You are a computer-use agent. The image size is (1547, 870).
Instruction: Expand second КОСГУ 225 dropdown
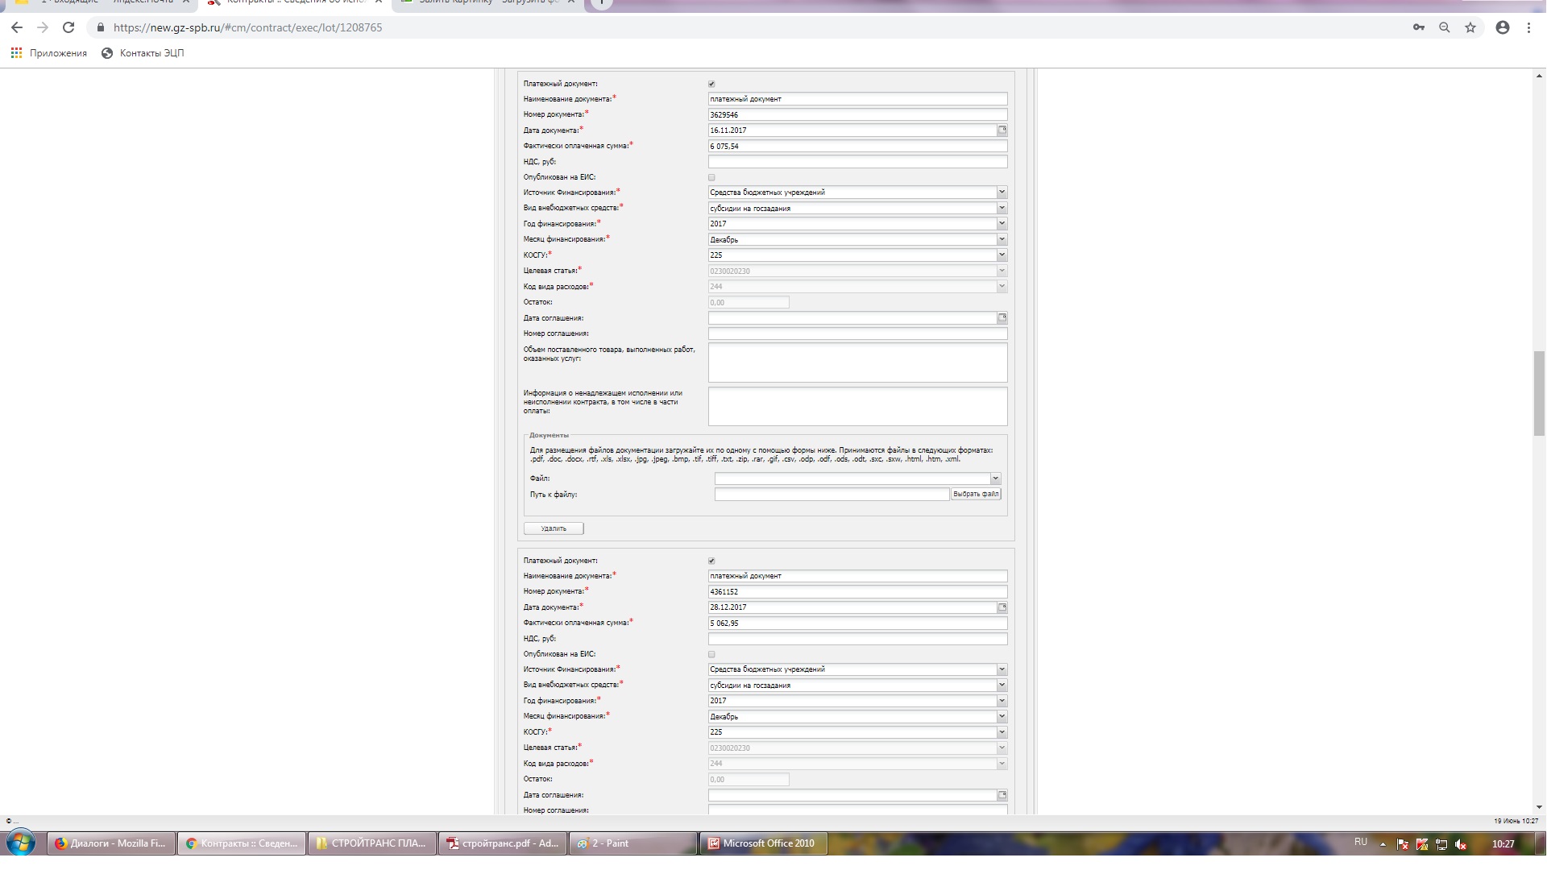pyautogui.click(x=1002, y=732)
